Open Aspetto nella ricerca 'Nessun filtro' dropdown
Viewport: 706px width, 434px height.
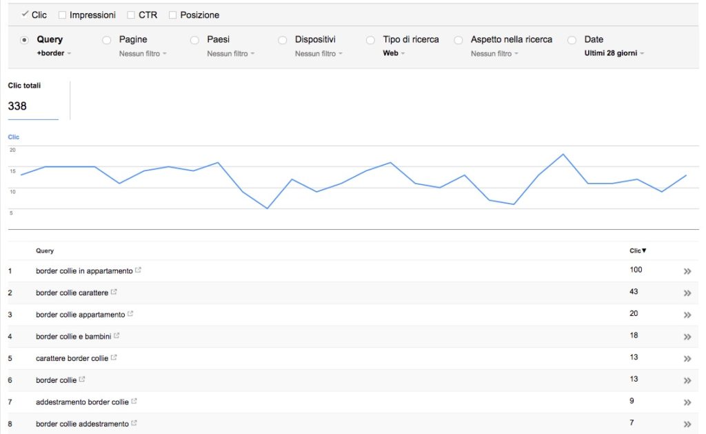(x=495, y=54)
